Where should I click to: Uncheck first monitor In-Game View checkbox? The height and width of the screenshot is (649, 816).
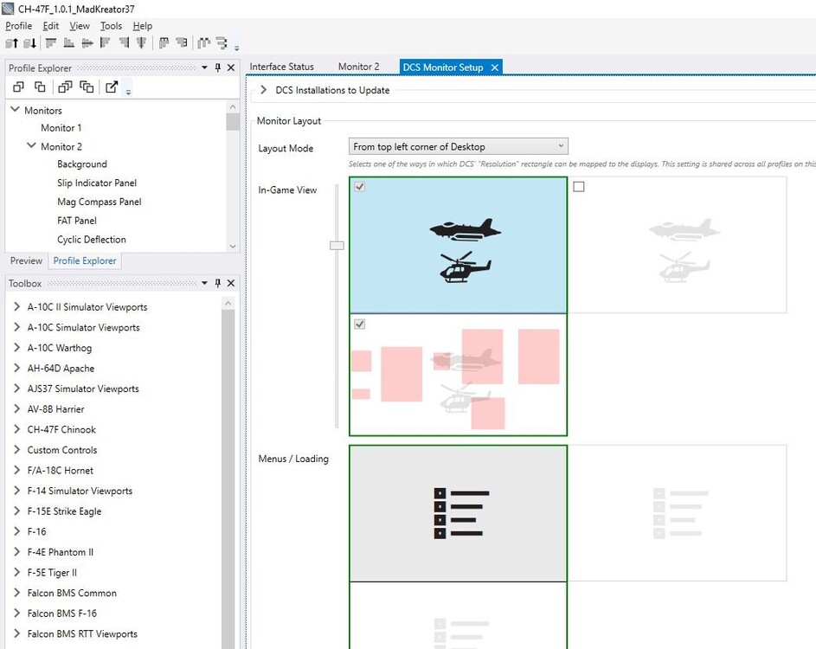pyautogui.click(x=360, y=186)
